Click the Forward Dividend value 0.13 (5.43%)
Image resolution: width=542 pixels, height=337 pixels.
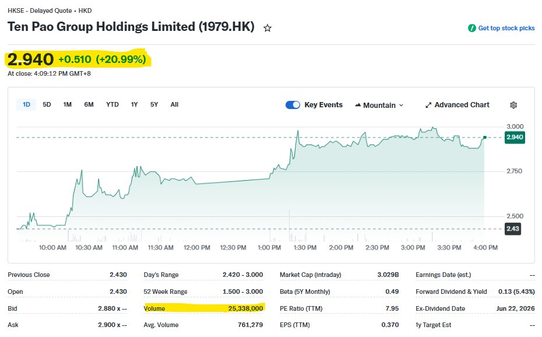coord(516,292)
